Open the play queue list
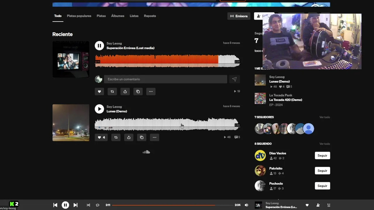 (x=329, y=205)
